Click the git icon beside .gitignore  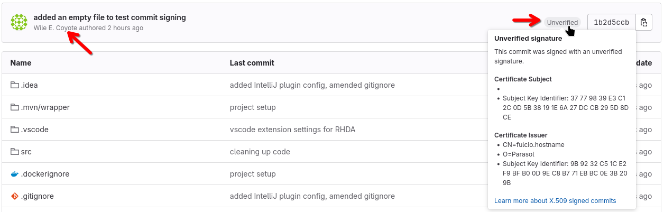(15, 196)
